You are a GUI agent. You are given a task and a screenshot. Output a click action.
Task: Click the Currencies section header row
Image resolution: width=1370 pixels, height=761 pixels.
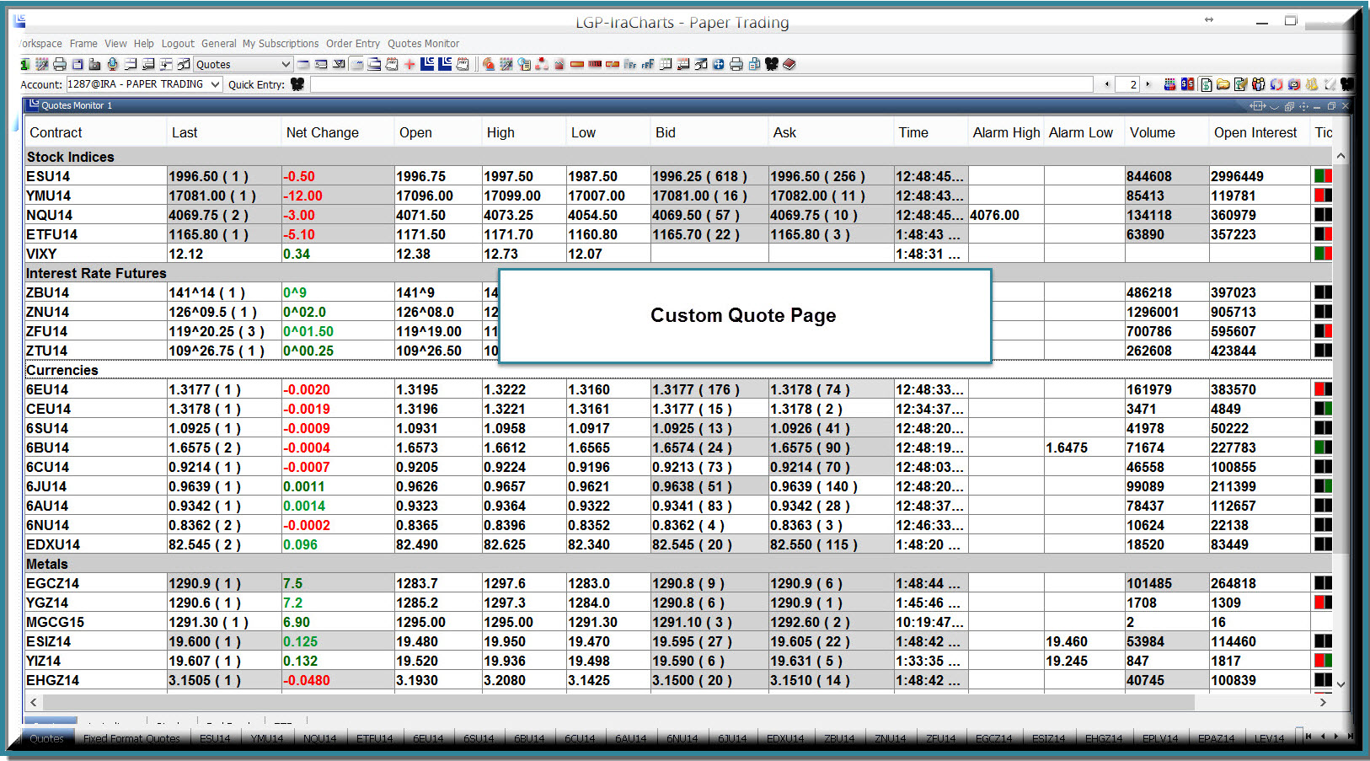pos(678,370)
